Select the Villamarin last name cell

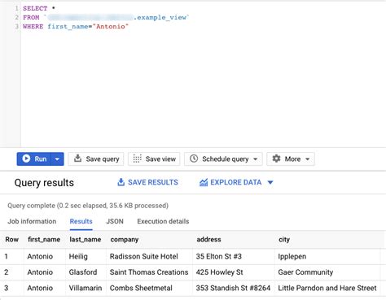click(86, 288)
